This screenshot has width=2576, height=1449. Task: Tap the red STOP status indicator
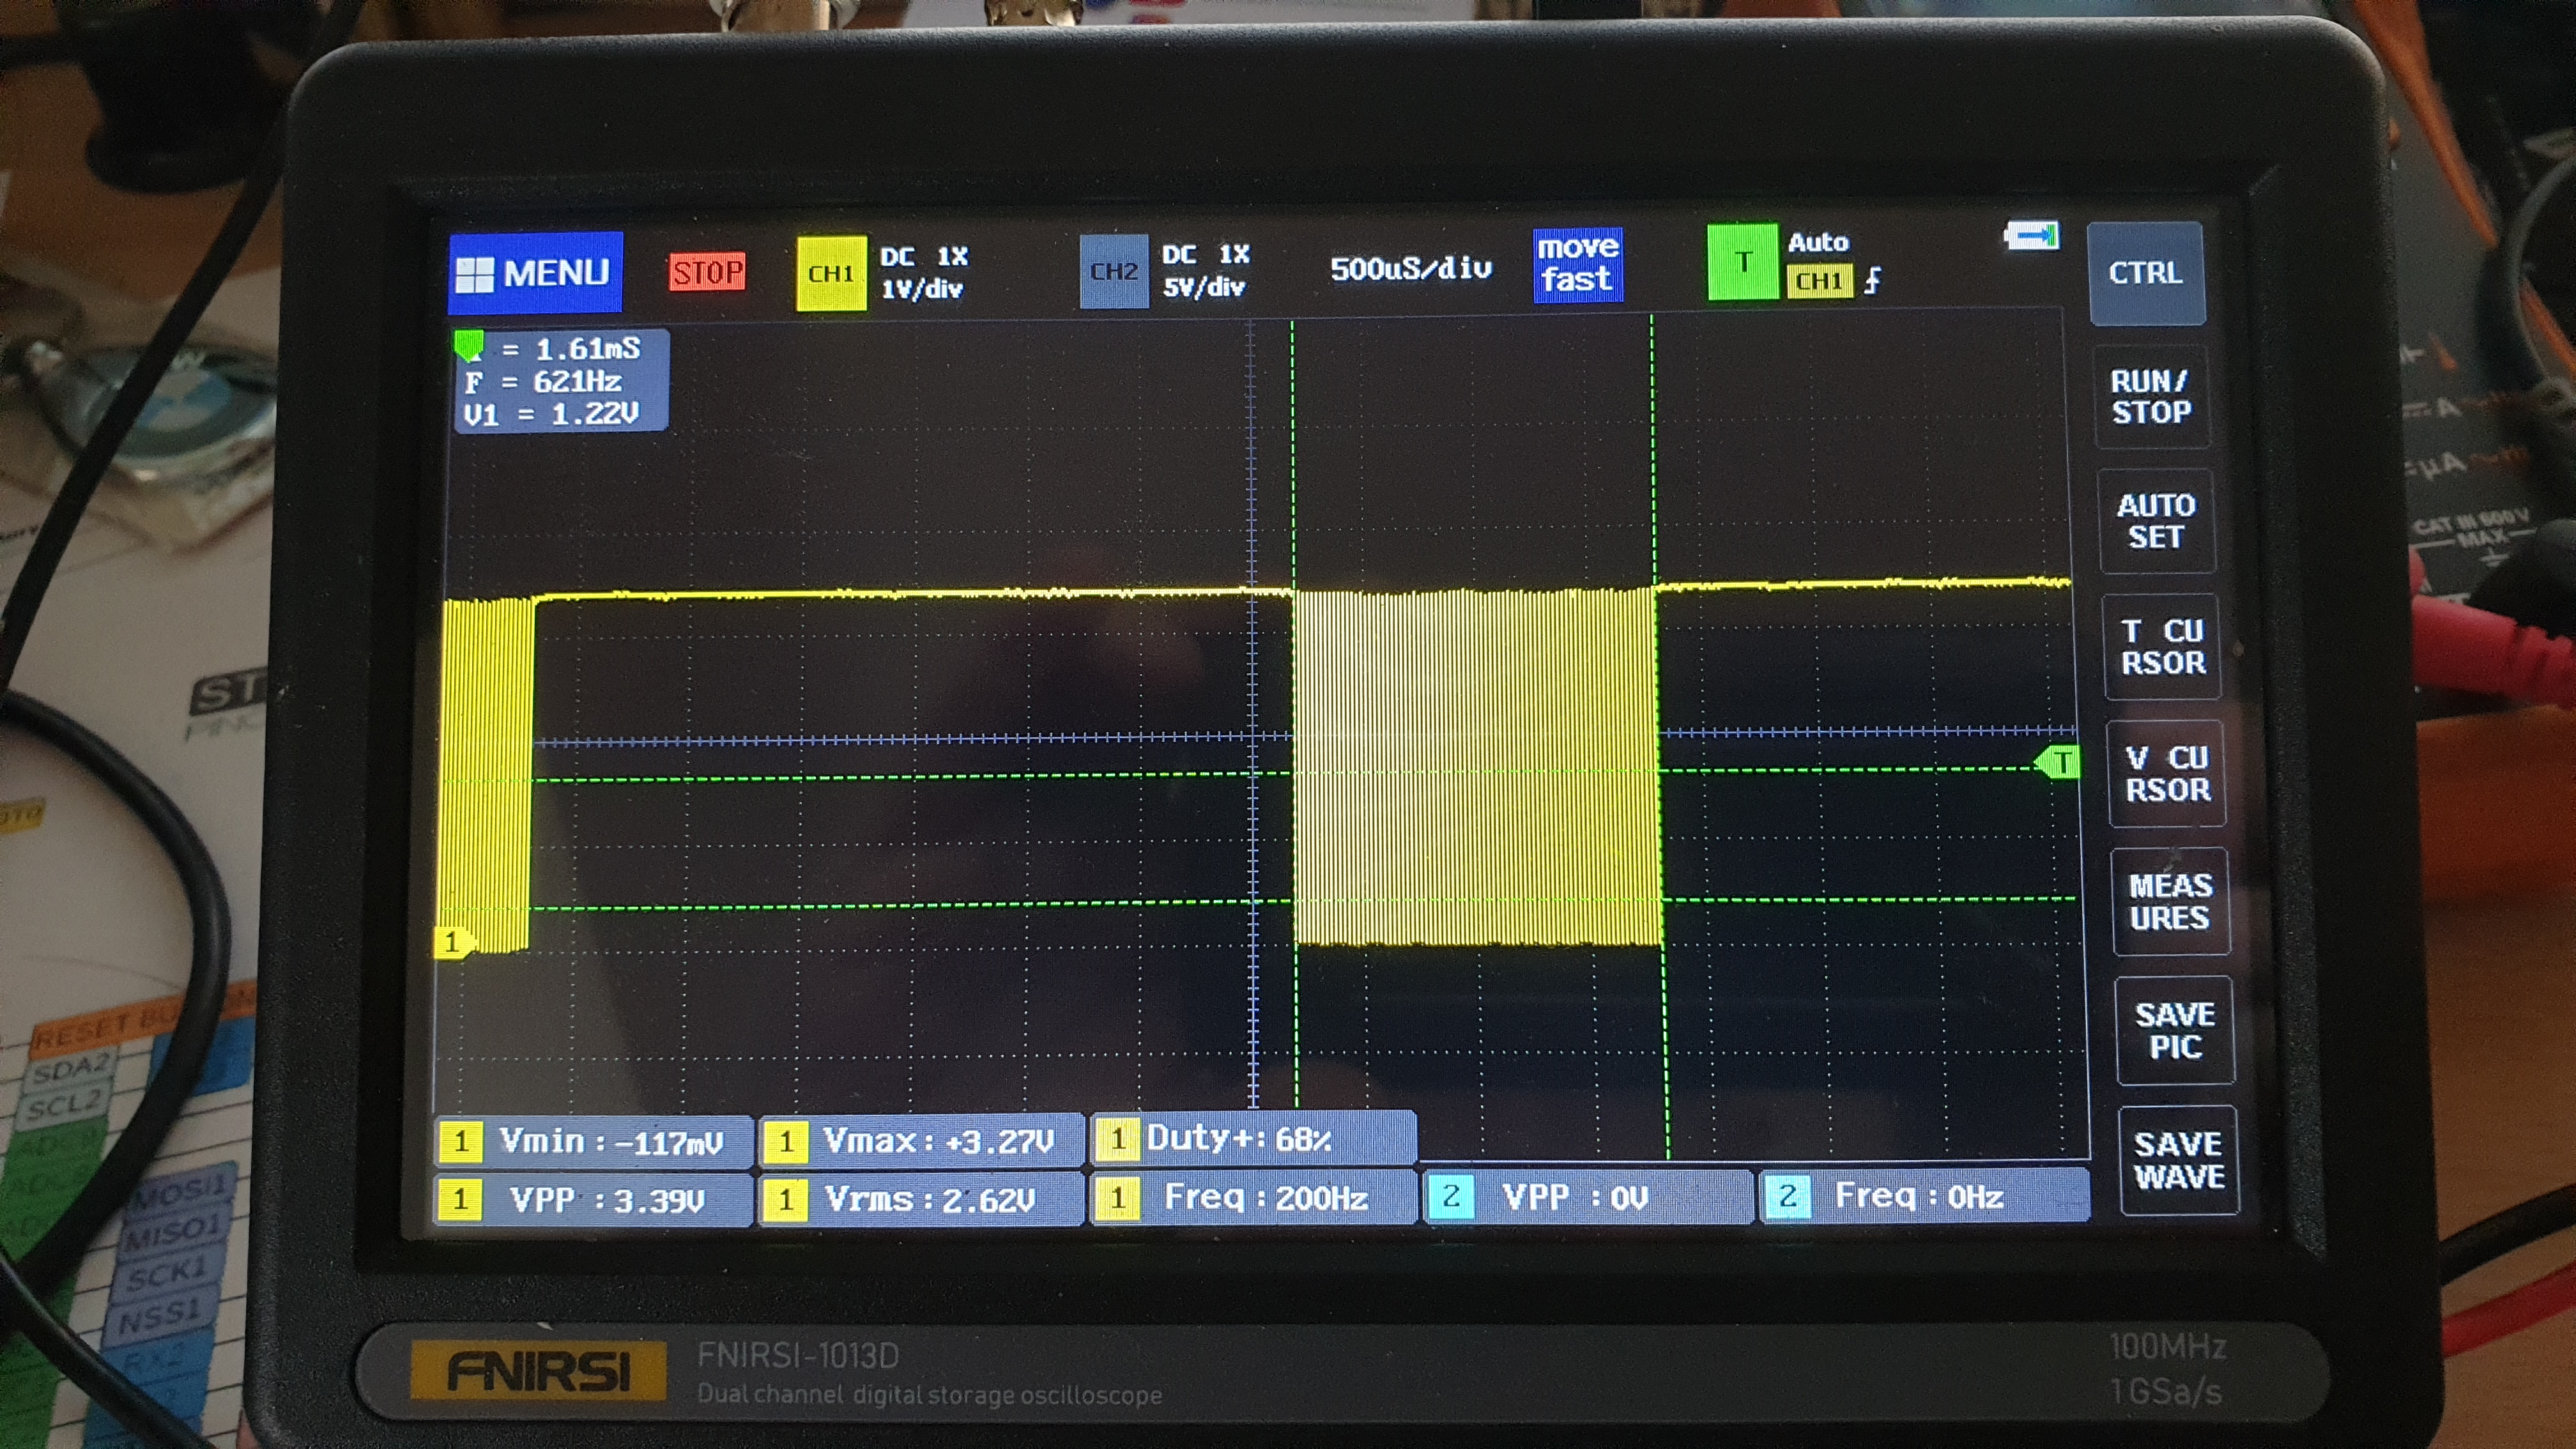(x=707, y=272)
